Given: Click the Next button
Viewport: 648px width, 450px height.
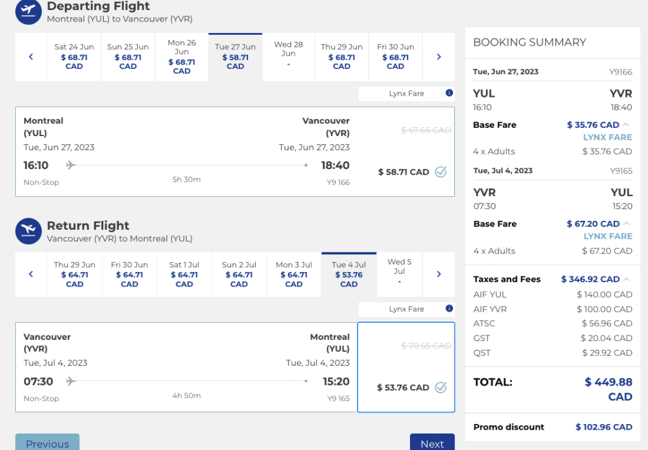Looking at the screenshot, I should pyautogui.click(x=432, y=443).
